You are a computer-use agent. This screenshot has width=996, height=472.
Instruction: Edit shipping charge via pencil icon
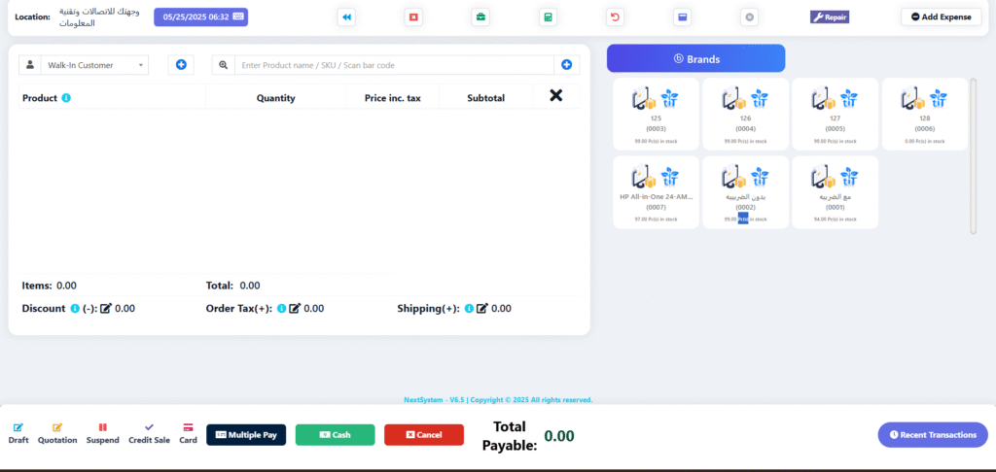[482, 308]
